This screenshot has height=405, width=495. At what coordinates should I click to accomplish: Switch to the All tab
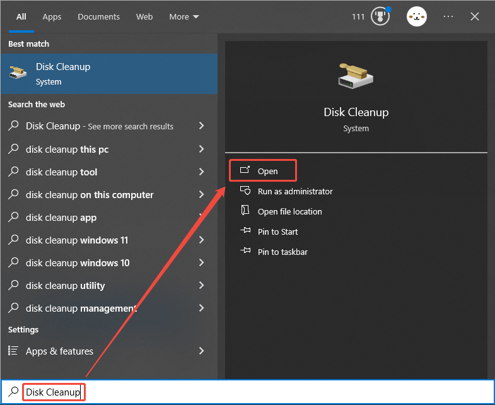pos(21,17)
